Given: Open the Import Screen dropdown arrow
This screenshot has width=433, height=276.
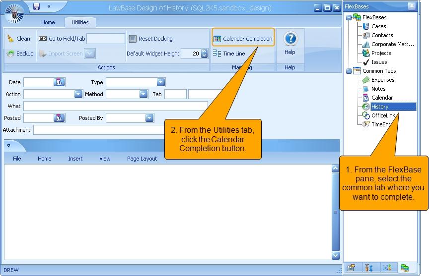Looking at the screenshot, I should click(90, 54).
